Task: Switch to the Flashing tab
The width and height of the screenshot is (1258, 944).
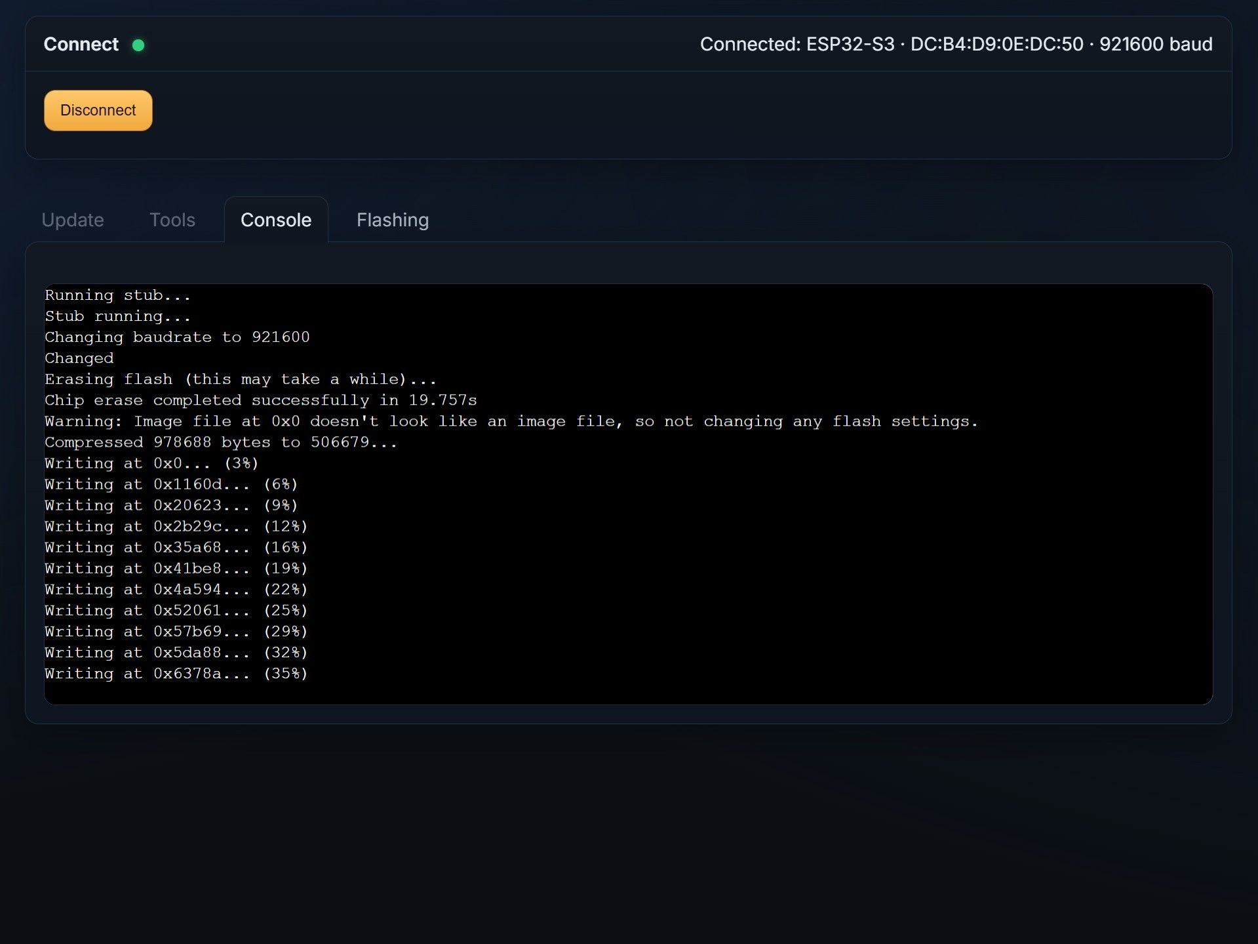Action: 392,220
